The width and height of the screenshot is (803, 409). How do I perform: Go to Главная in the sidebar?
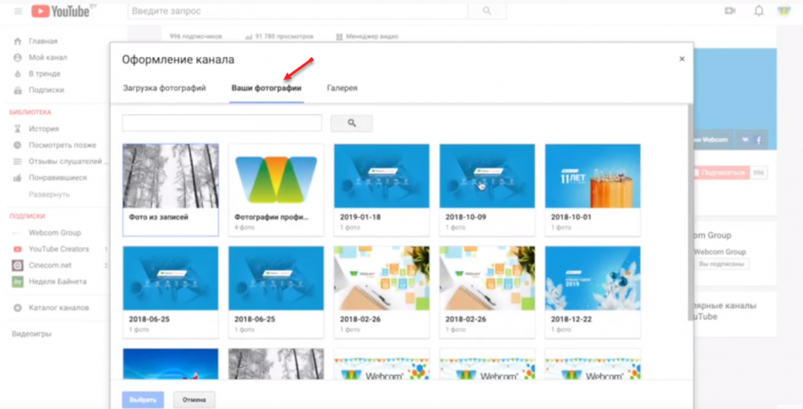pyautogui.click(x=43, y=41)
